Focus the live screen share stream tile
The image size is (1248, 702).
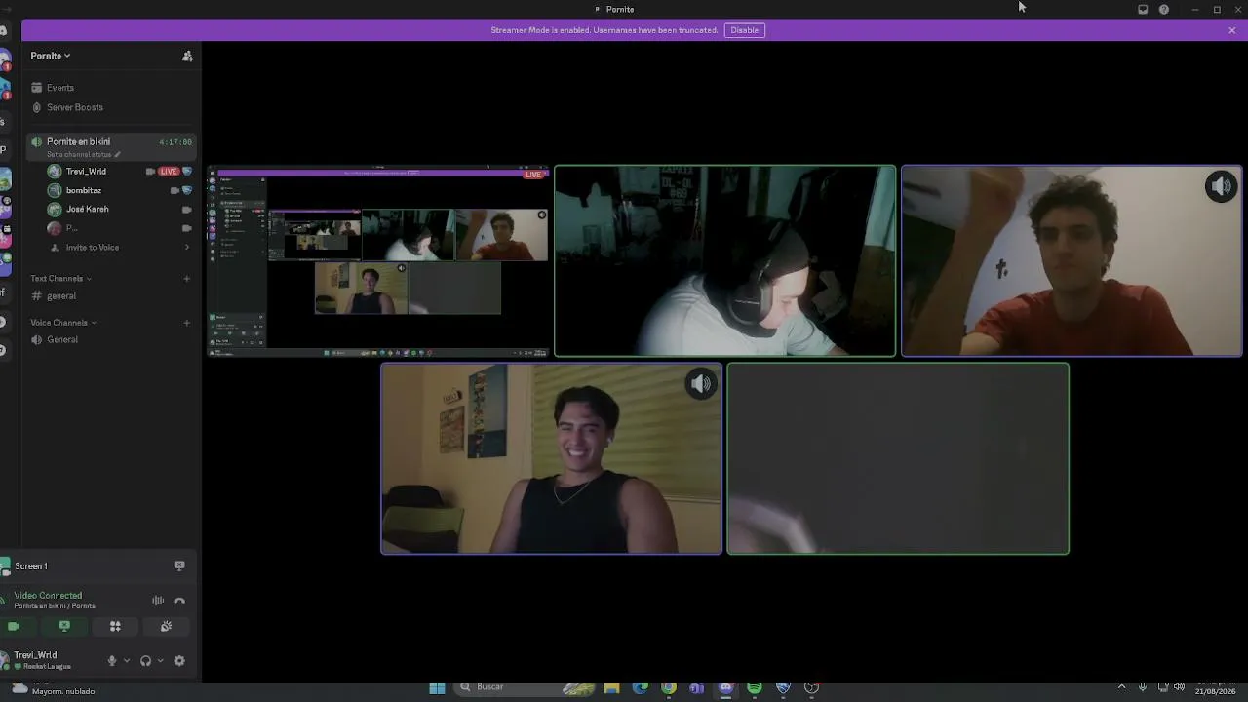coord(378,261)
